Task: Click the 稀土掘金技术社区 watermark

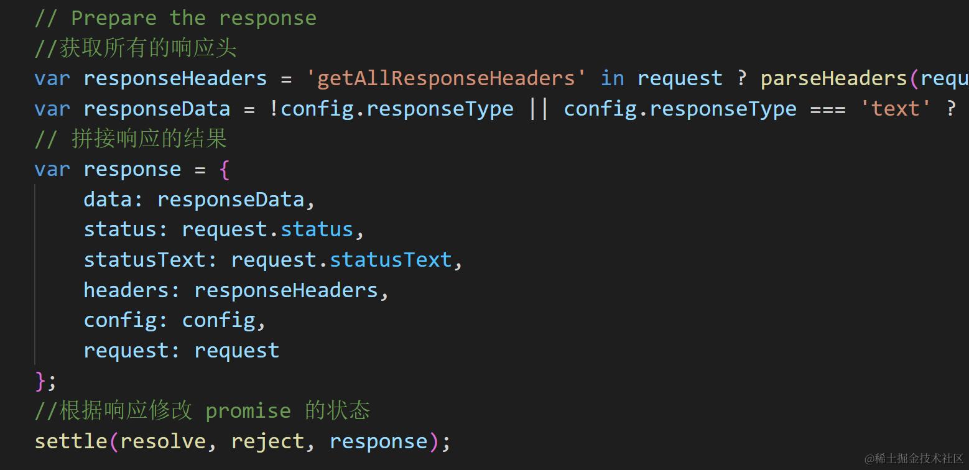Action: (913, 458)
